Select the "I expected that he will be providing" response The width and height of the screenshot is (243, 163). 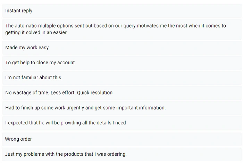(x=122, y=123)
